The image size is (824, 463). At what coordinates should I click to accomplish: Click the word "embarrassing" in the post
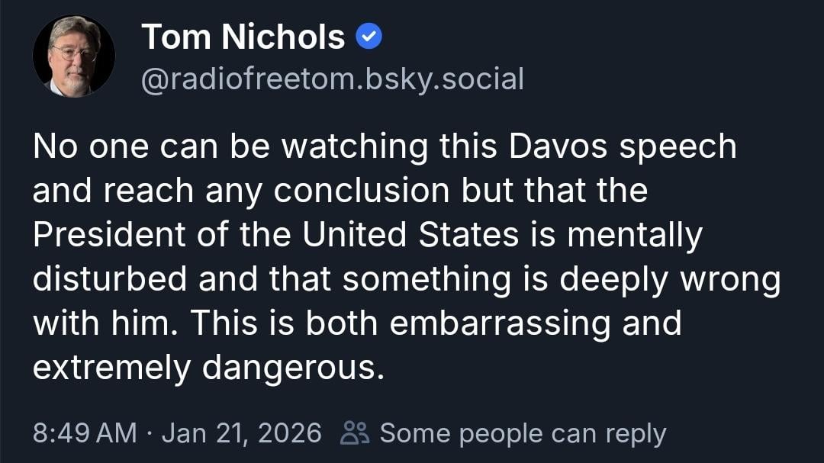(500, 324)
